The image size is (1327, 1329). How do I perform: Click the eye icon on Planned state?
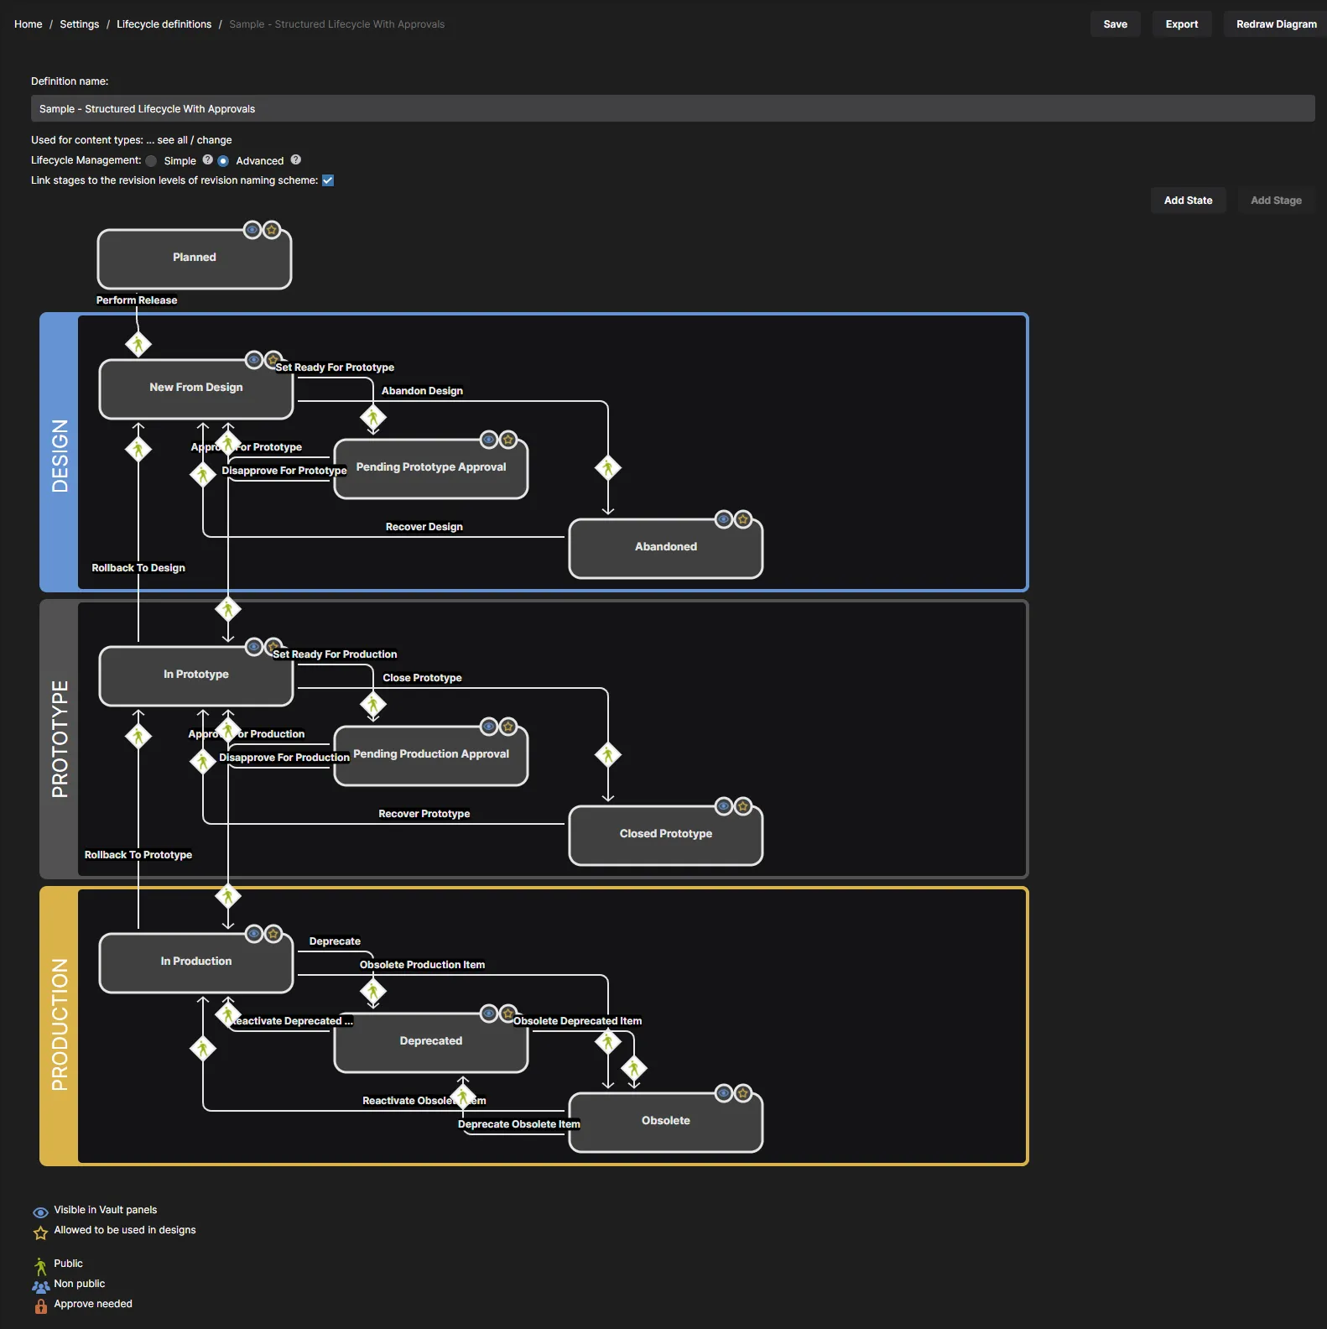[x=252, y=230]
